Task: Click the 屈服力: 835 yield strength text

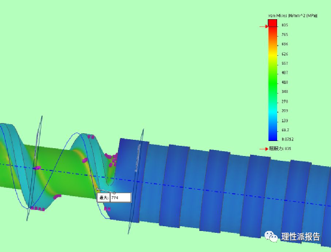Action: click(x=280, y=149)
